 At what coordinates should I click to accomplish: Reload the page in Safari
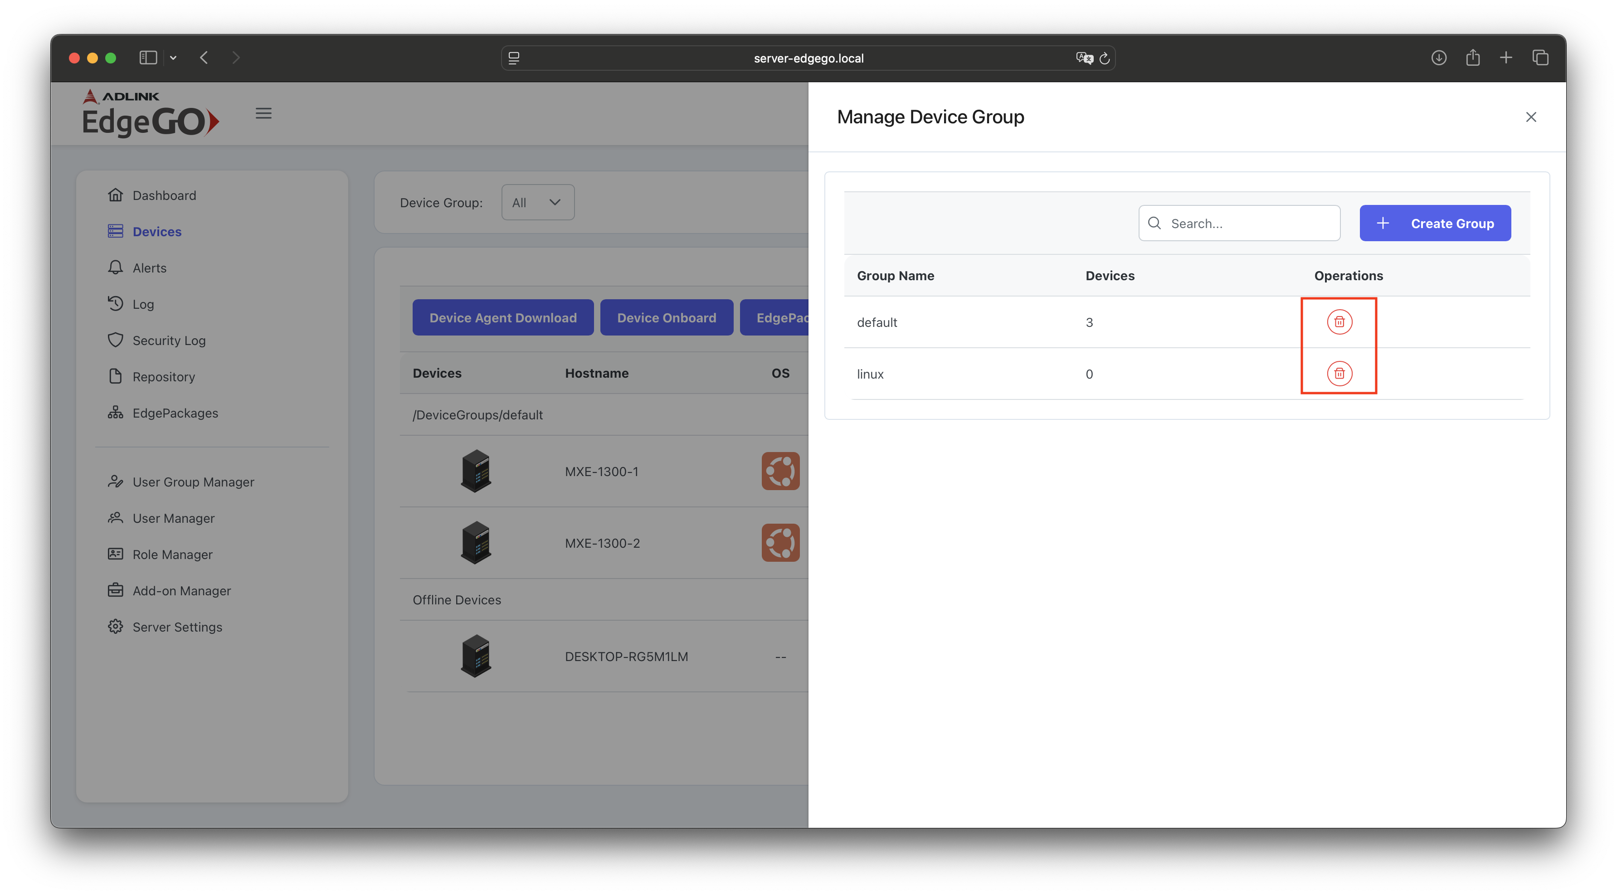tap(1104, 58)
